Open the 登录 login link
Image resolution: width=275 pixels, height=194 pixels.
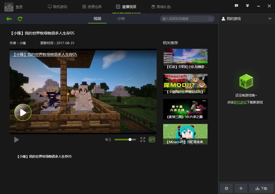19,7
